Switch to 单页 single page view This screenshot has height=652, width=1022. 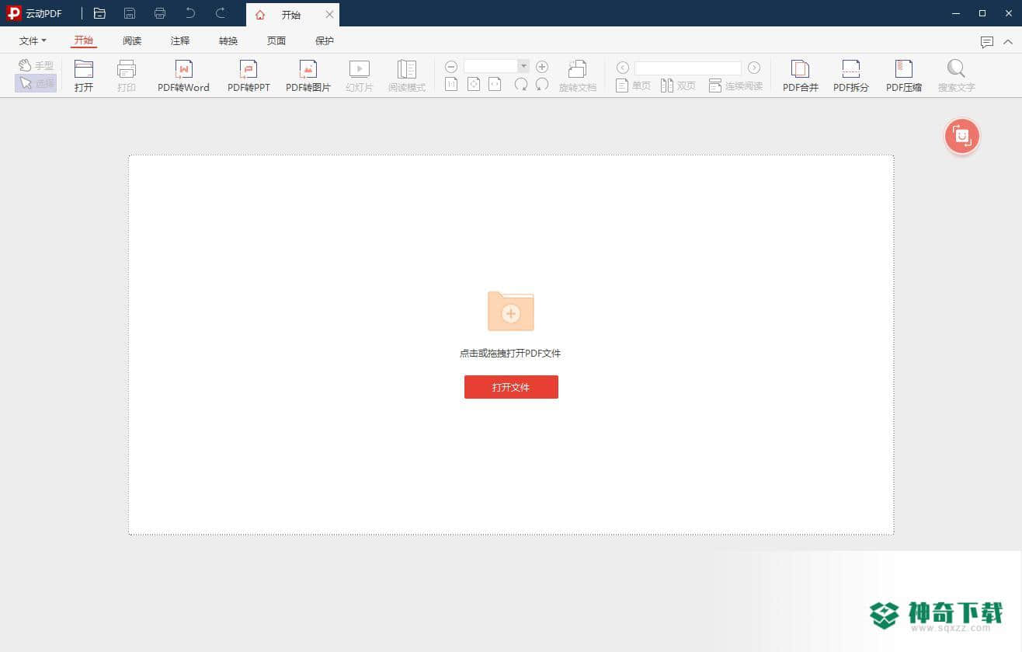[x=633, y=85]
